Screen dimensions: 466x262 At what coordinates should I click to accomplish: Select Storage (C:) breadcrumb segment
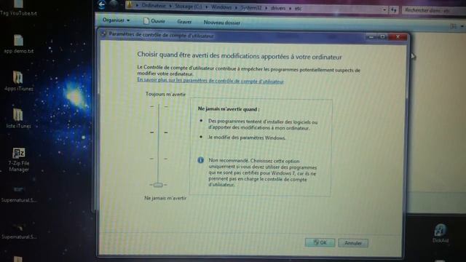tap(188, 7)
